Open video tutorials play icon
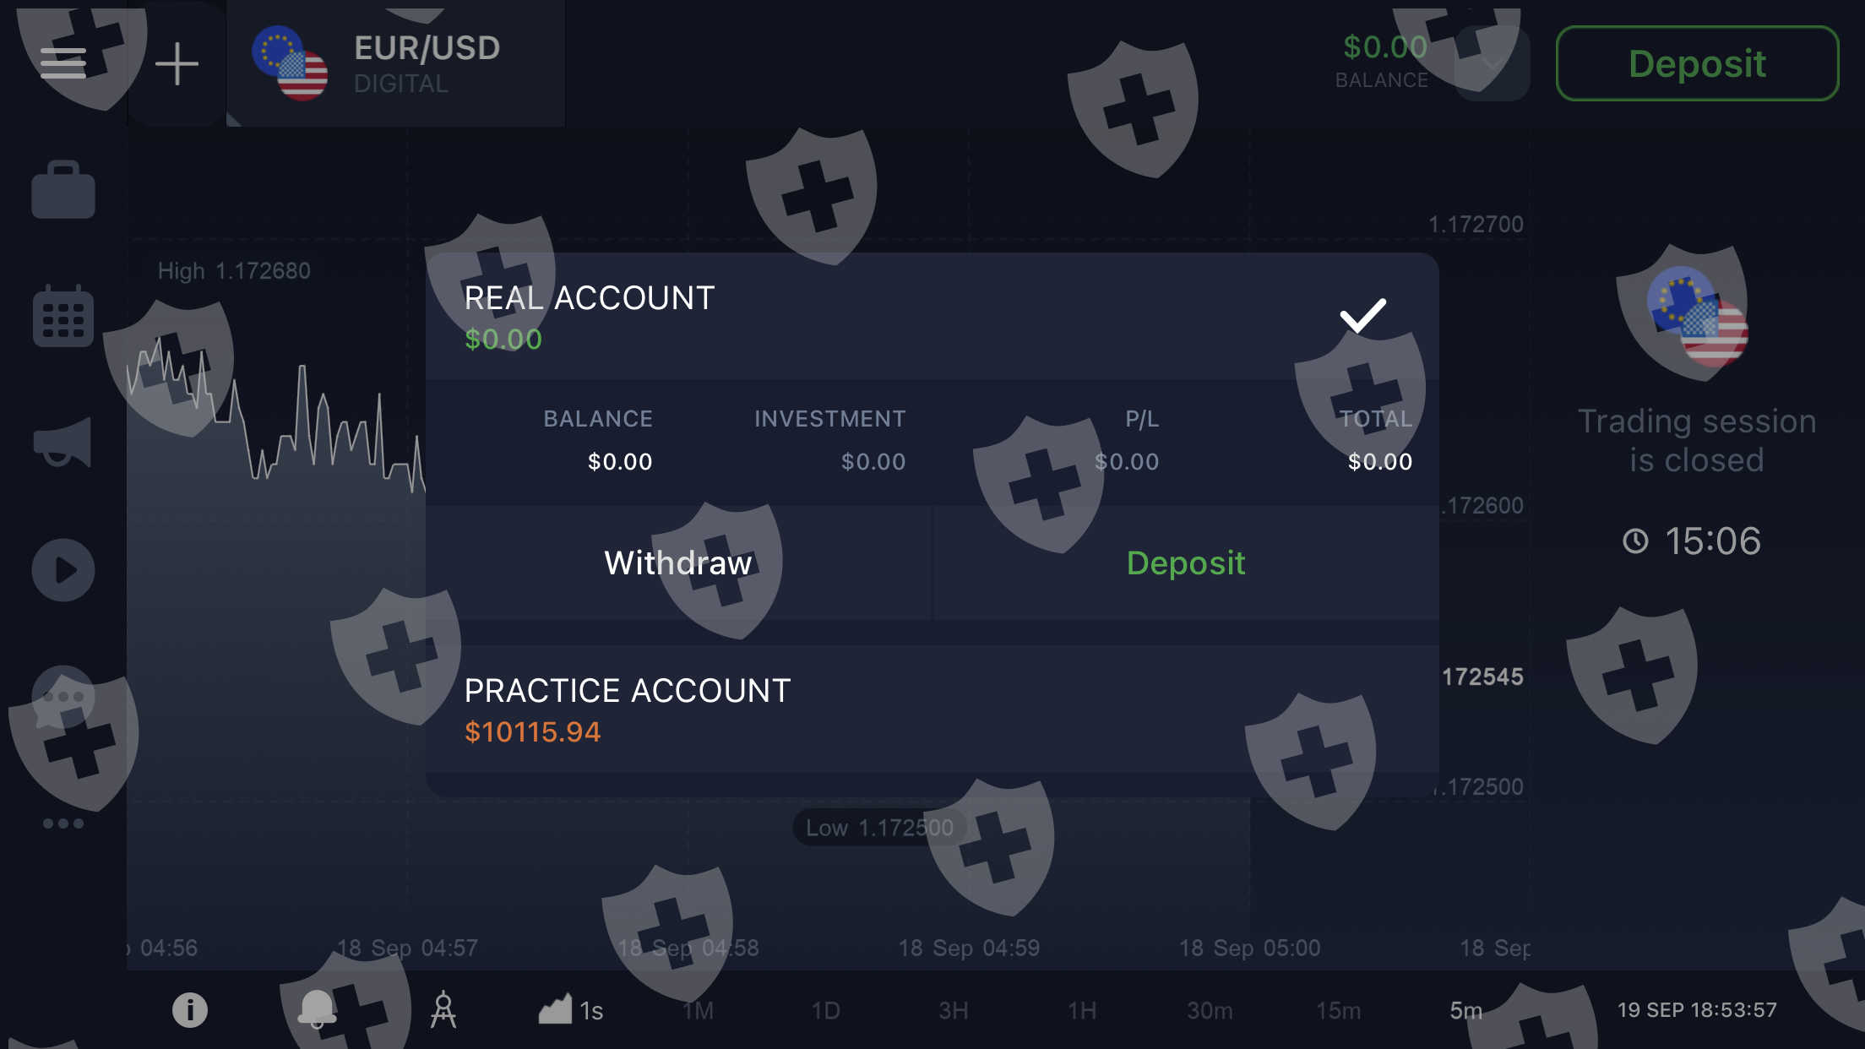This screenshot has width=1865, height=1049. click(63, 570)
